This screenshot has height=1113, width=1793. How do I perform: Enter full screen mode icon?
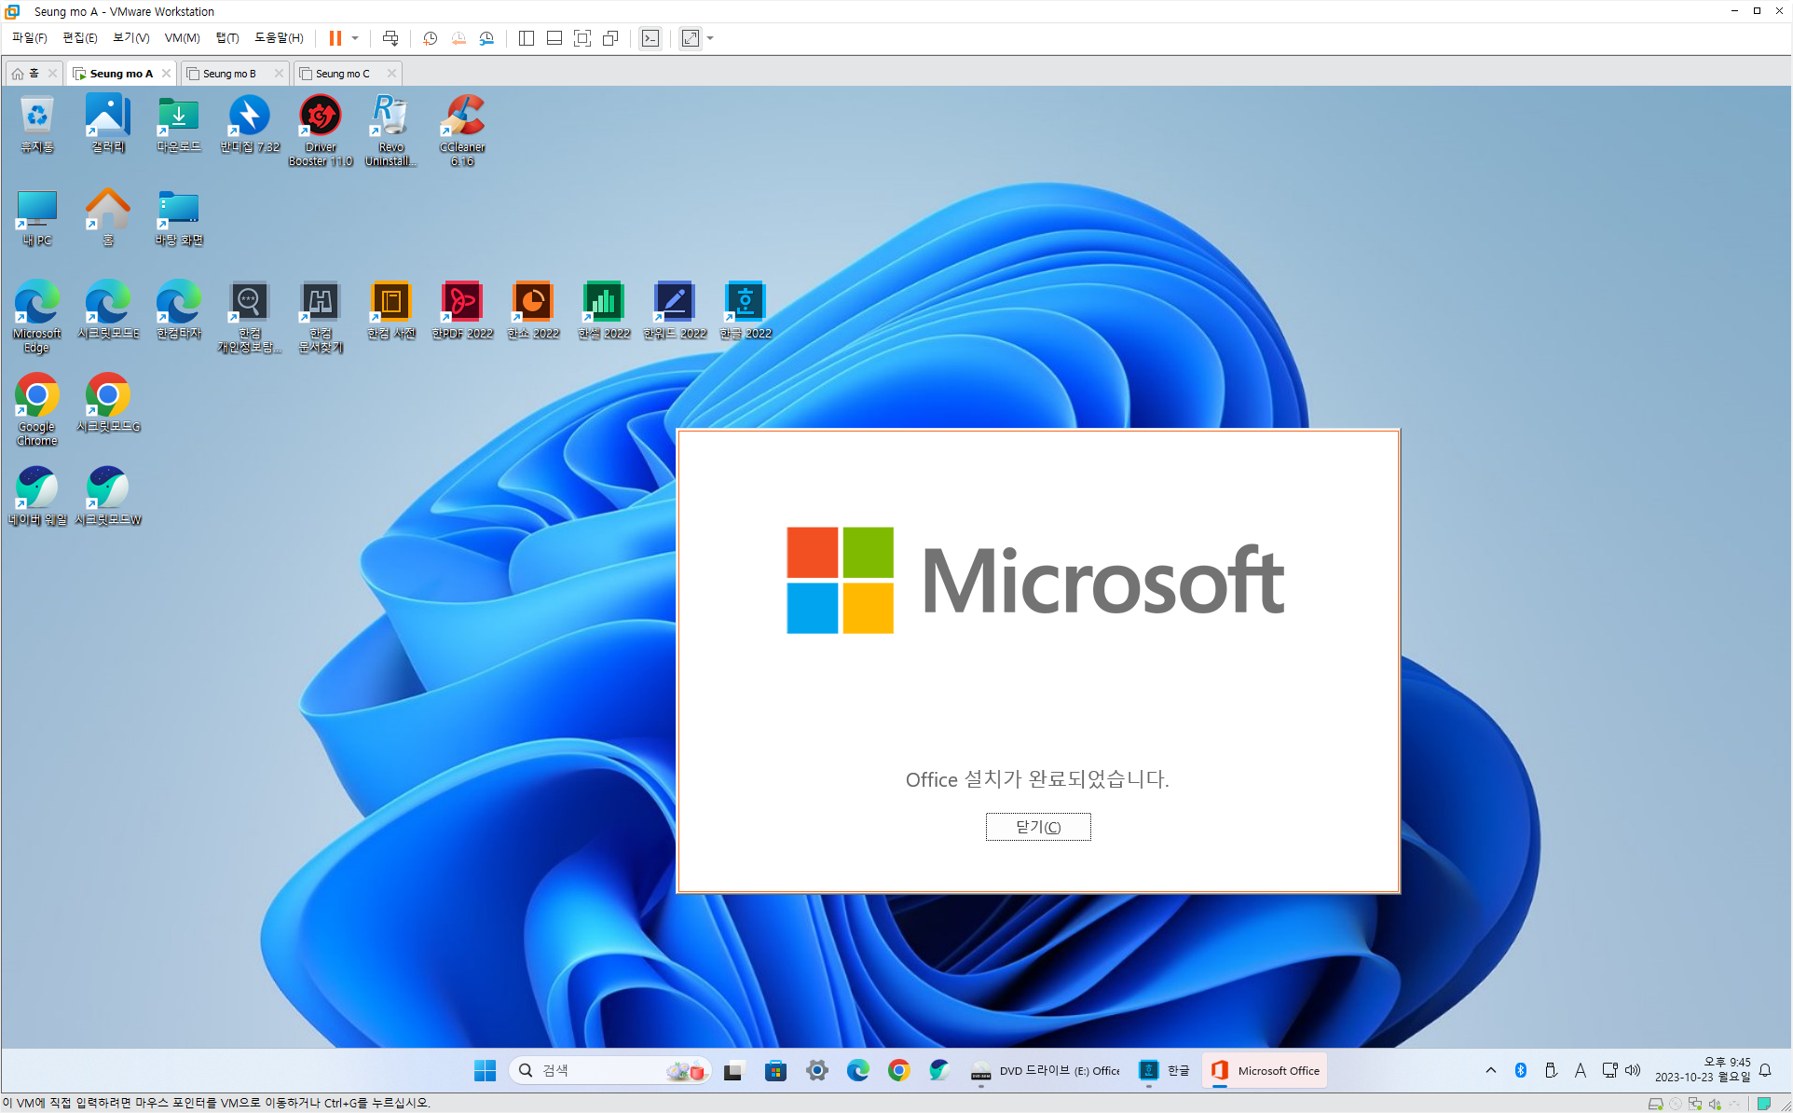click(582, 38)
